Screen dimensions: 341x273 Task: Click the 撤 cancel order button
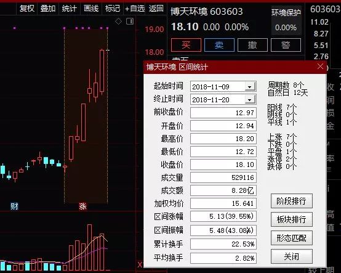point(252,45)
